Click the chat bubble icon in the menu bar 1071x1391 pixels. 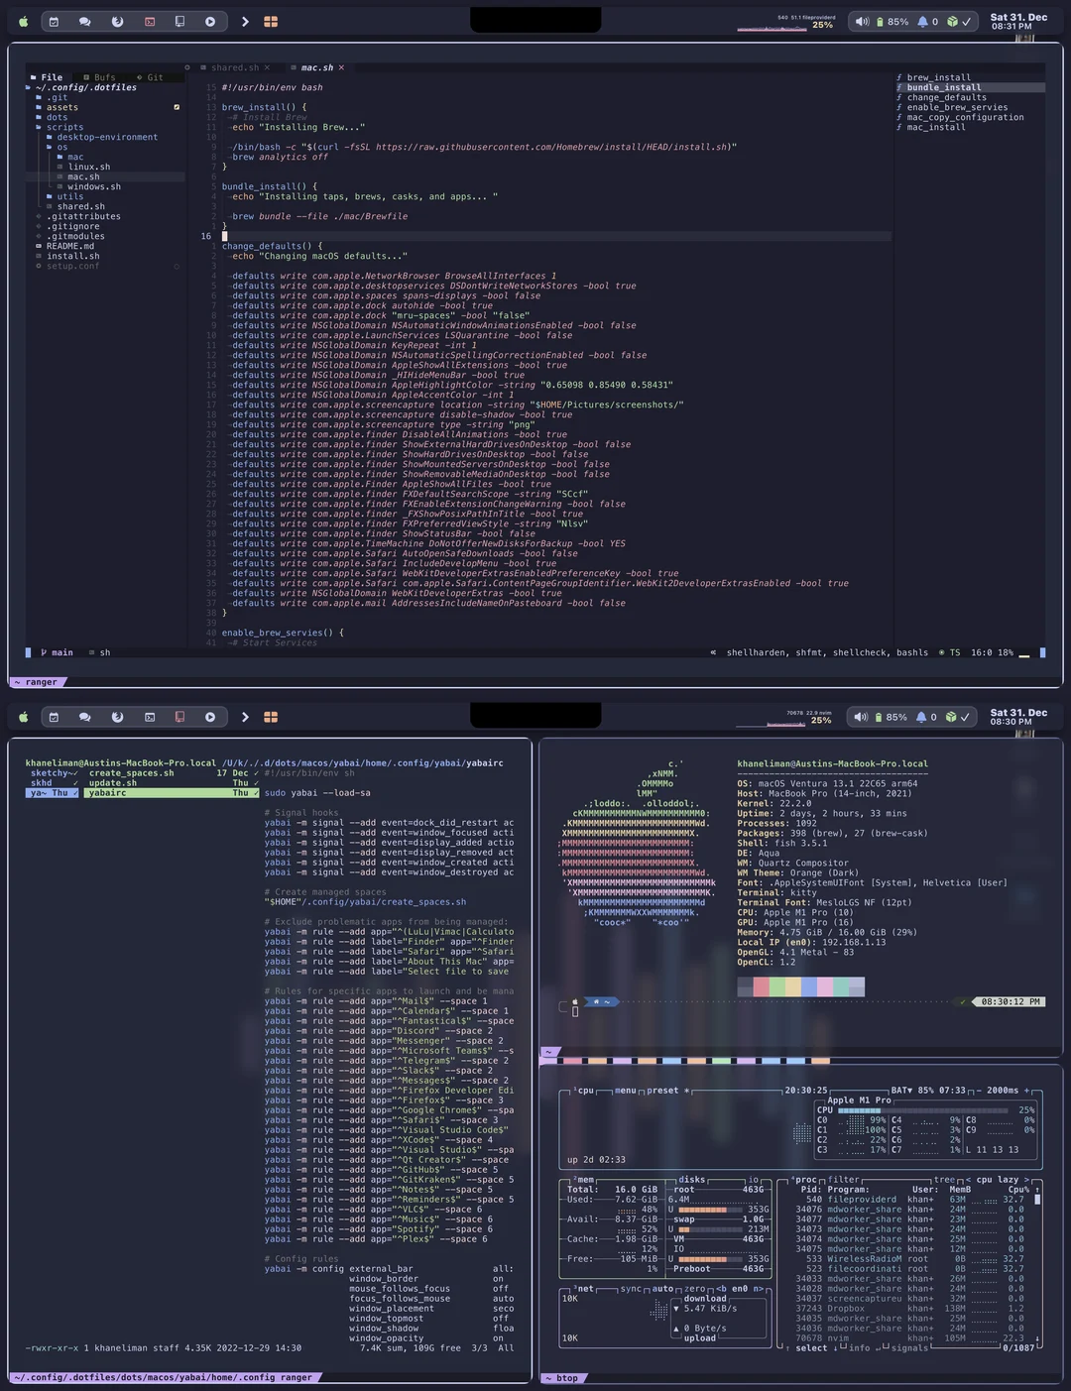point(86,21)
